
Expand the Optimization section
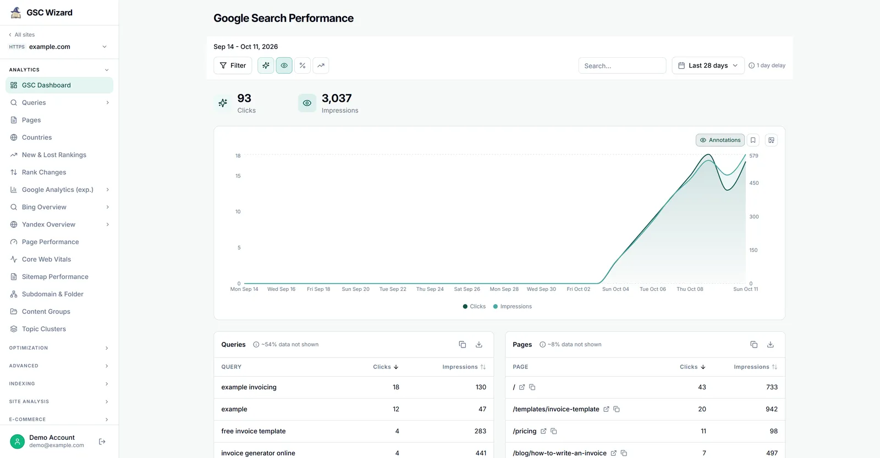tap(59, 348)
